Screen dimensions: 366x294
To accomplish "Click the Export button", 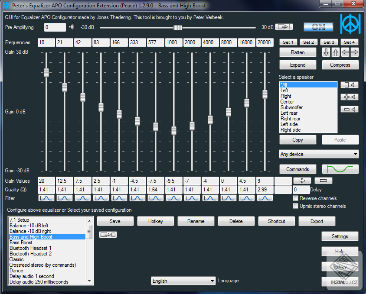I will pos(317,221).
